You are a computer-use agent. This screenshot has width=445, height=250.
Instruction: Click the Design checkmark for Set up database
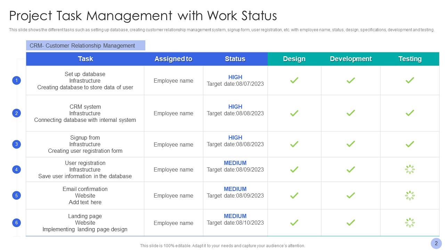(x=294, y=80)
